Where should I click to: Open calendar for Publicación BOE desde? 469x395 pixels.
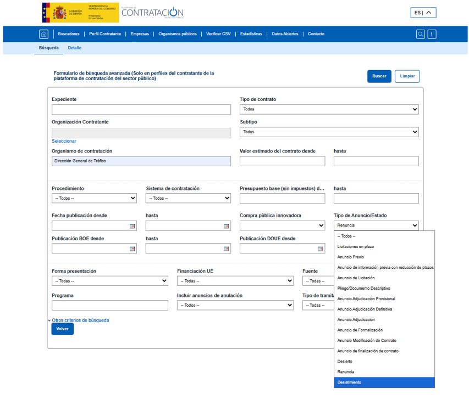[x=132, y=249]
